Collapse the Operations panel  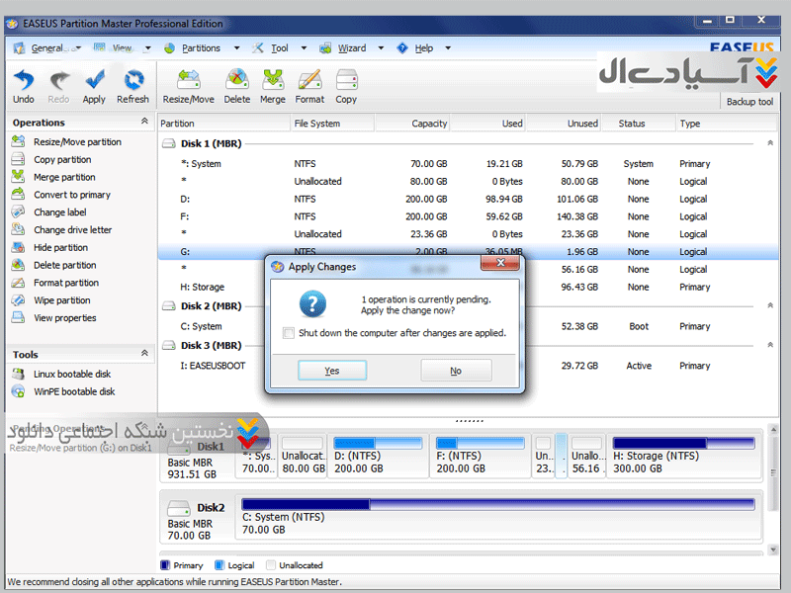pos(144,122)
